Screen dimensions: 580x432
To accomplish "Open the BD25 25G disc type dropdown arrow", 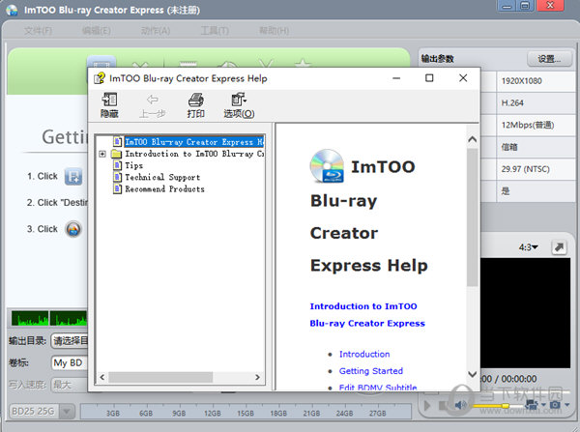I will [68, 412].
